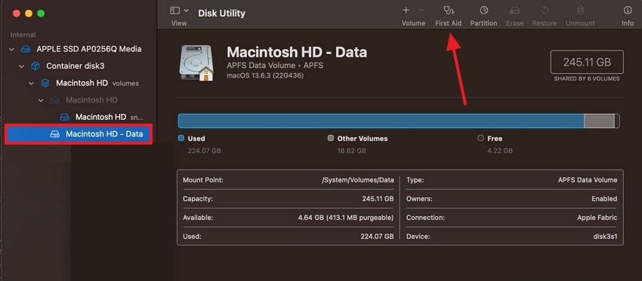Image resolution: width=642 pixels, height=281 pixels.
Task: Click the Restore toolbar icon
Action: pos(545,11)
